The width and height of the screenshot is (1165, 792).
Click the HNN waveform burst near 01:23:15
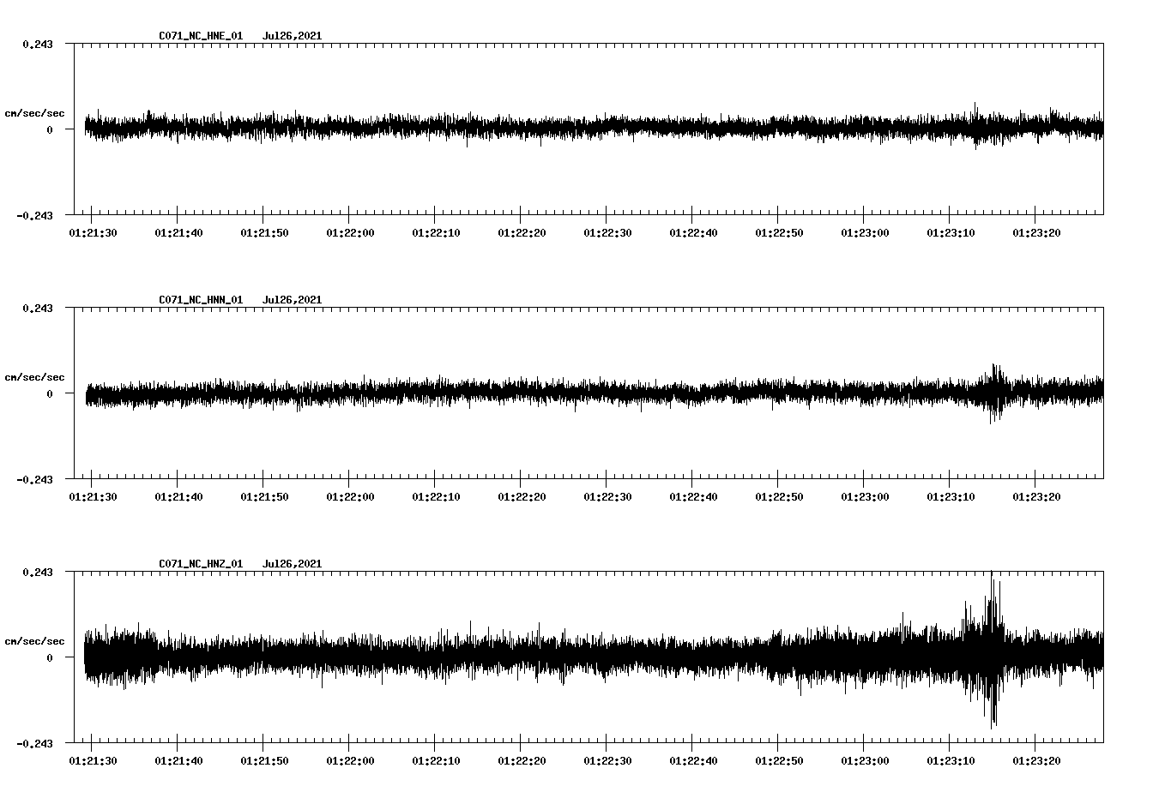click(995, 392)
